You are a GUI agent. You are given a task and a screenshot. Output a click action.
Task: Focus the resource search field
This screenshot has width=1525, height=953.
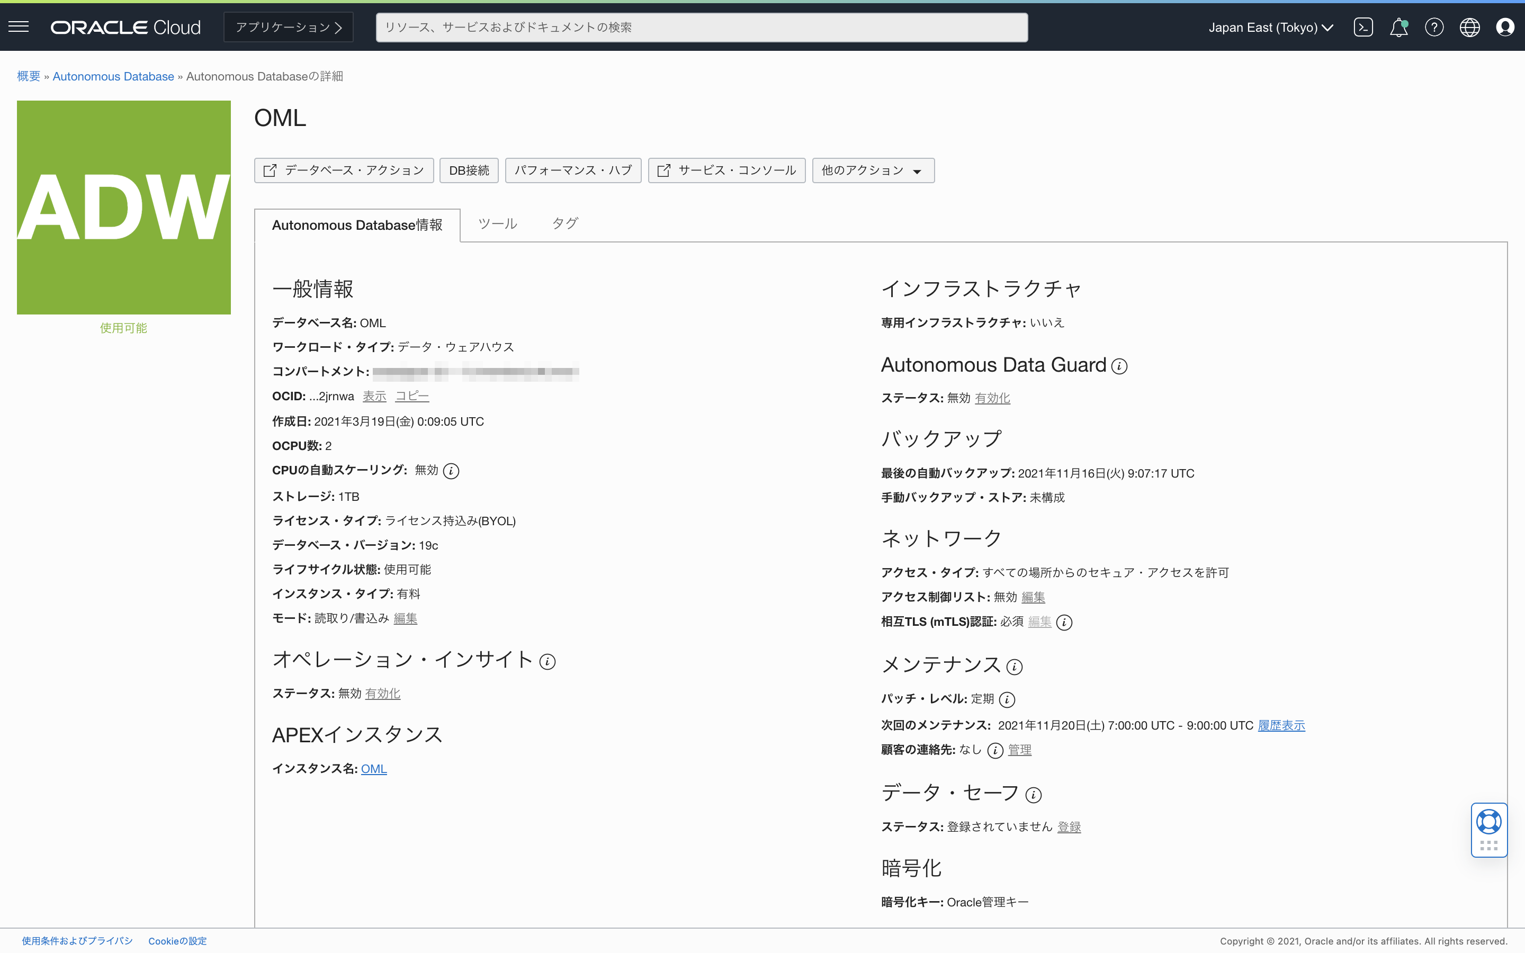(x=702, y=27)
